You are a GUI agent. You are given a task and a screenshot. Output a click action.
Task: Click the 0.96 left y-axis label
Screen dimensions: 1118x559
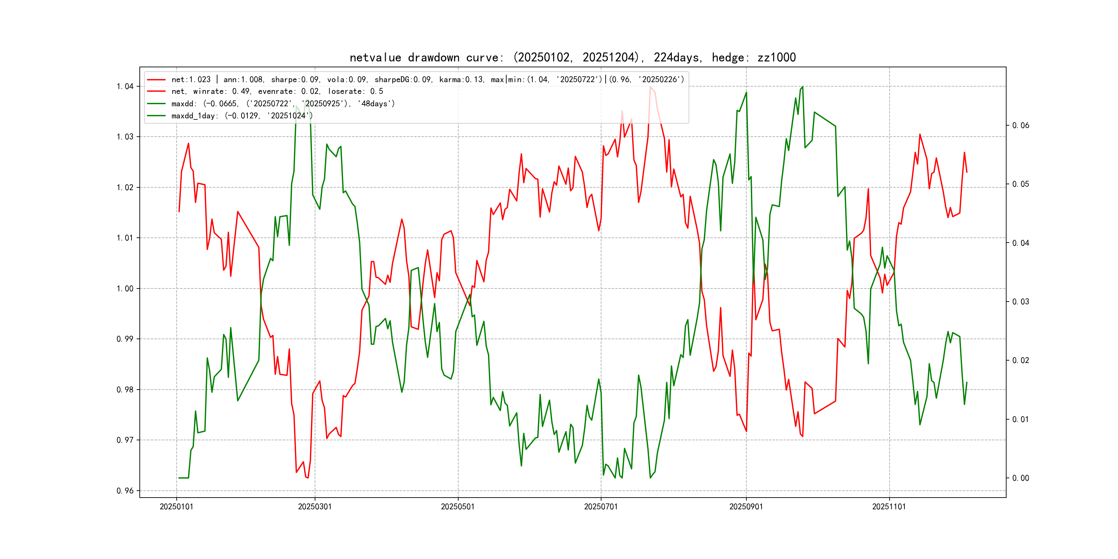click(125, 491)
